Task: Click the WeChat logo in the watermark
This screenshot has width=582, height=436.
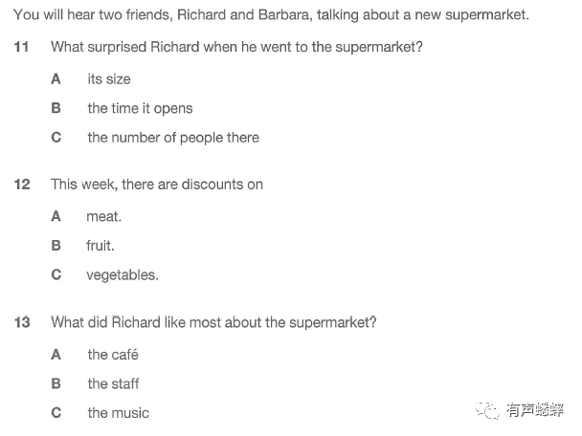Action: tap(487, 409)
